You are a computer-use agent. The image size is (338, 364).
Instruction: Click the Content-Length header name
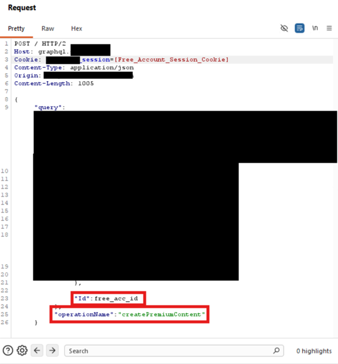[x=42, y=83]
